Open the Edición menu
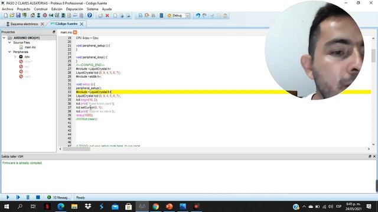This screenshot has width=378, height=212. pyautogui.click(x=57, y=9)
